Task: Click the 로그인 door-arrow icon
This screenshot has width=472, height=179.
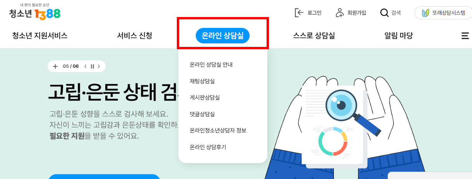Action: pyautogui.click(x=299, y=13)
